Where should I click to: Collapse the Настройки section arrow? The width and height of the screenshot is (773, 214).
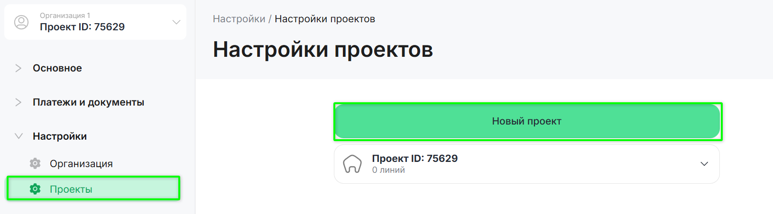[18, 136]
